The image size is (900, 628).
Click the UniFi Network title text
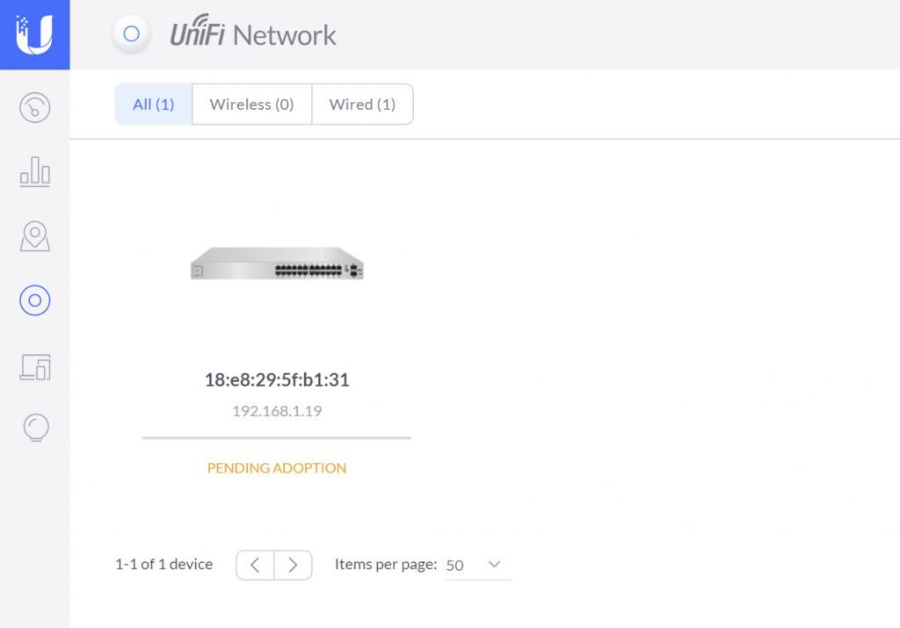point(253,33)
